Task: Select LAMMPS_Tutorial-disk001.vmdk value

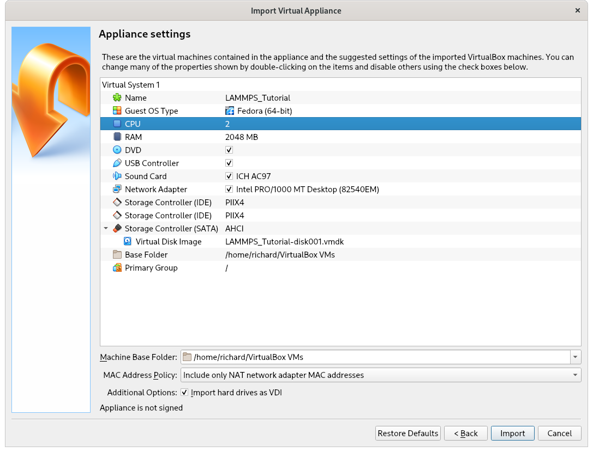Action: click(x=284, y=241)
